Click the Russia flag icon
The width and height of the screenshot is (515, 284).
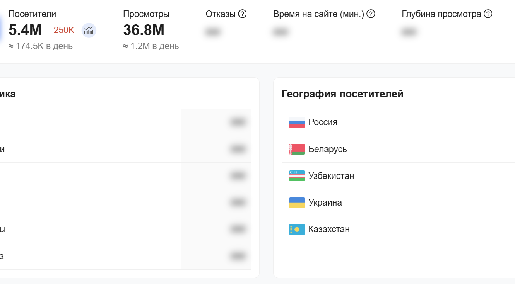tap(297, 122)
